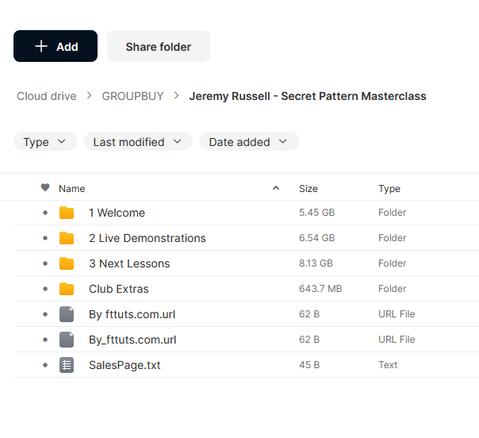Image resolution: width=479 pixels, height=438 pixels.
Task: Favourite dot for 2 Live Demonstrations row
Action: point(45,238)
